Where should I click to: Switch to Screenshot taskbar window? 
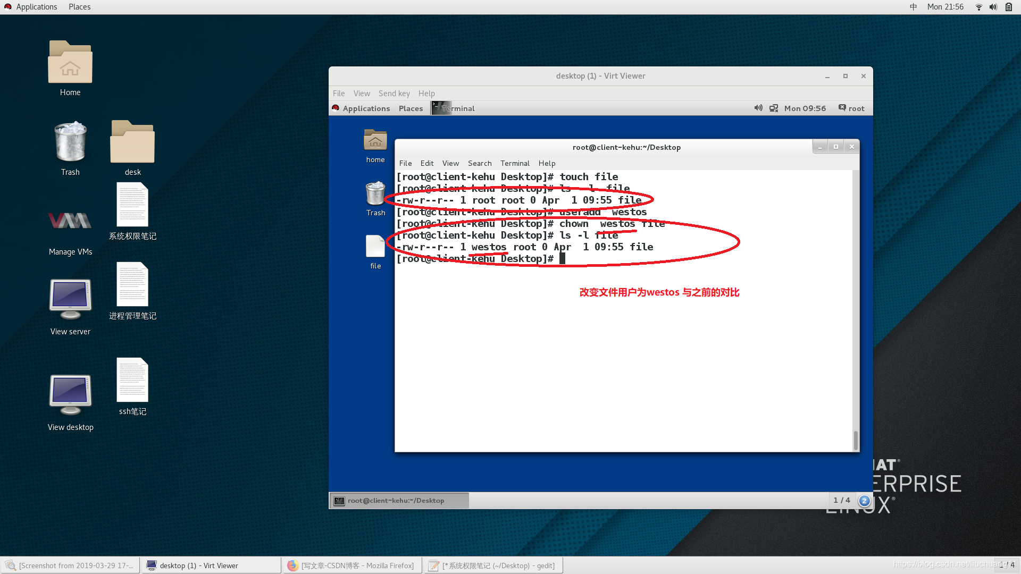click(x=70, y=565)
